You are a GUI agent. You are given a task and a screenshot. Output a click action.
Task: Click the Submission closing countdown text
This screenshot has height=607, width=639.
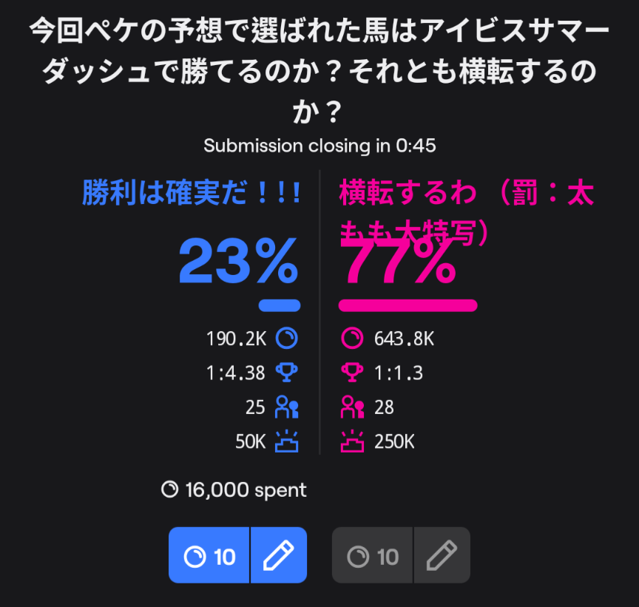pos(319,146)
